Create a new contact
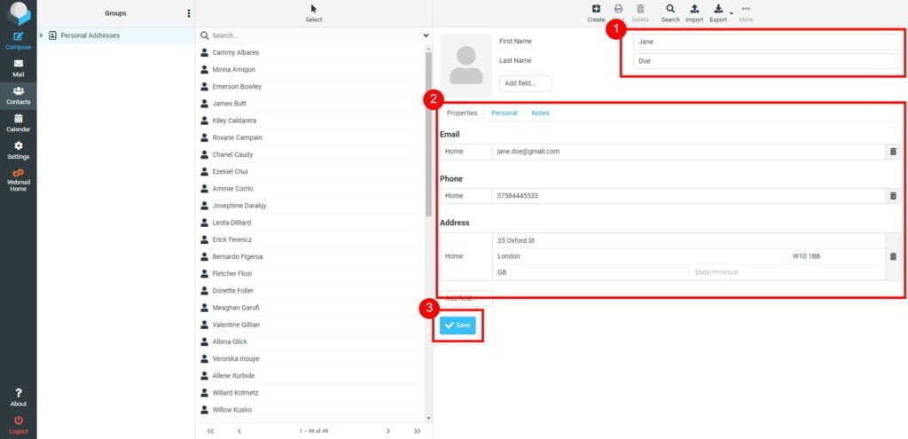Image resolution: width=908 pixels, height=439 pixels. 596,13
